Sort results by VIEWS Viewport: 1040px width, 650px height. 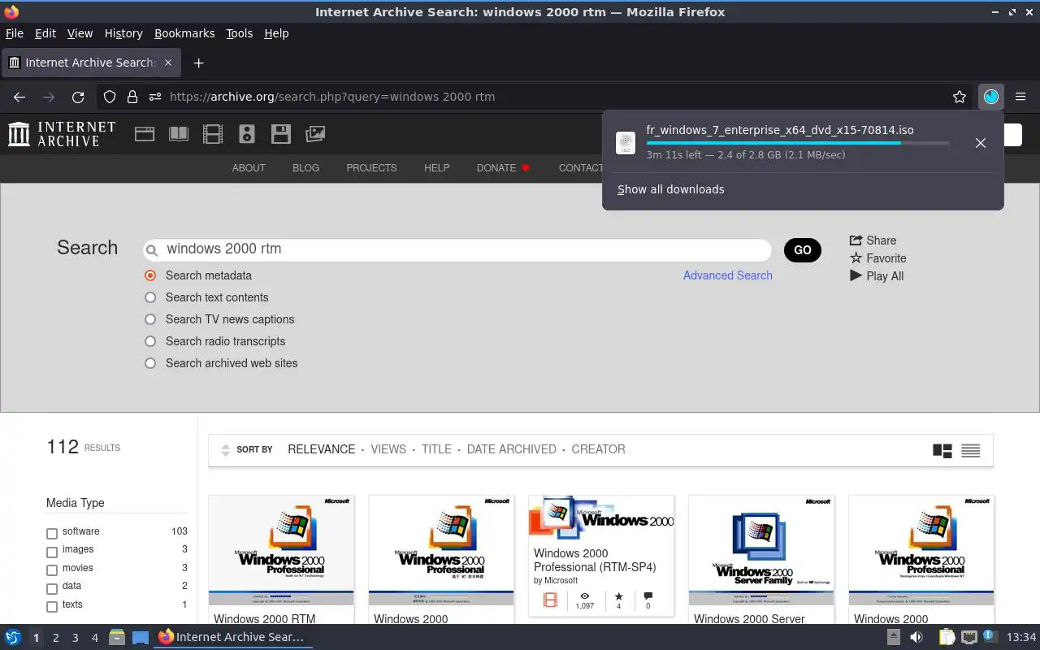pos(388,449)
